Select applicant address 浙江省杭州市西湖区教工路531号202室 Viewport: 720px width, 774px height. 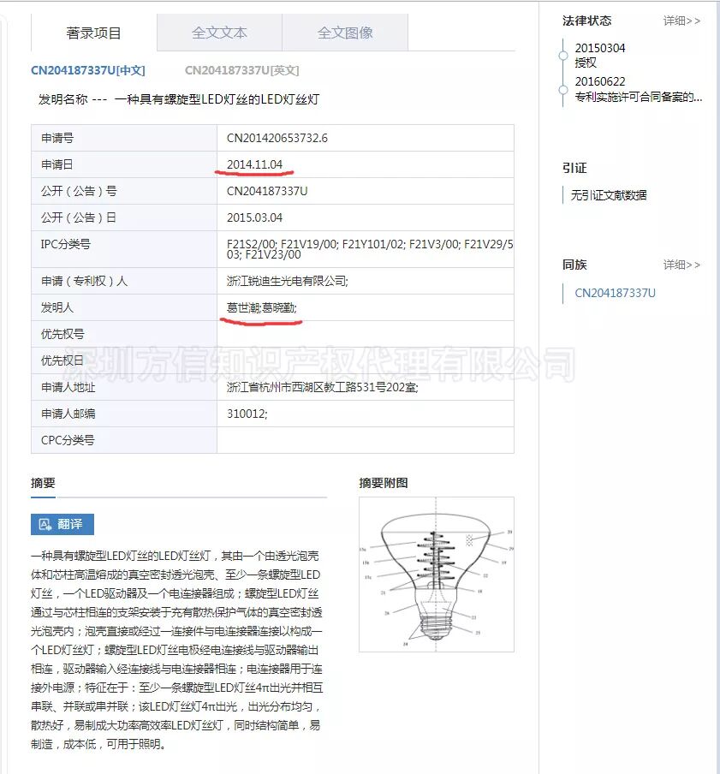pos(322,388)
